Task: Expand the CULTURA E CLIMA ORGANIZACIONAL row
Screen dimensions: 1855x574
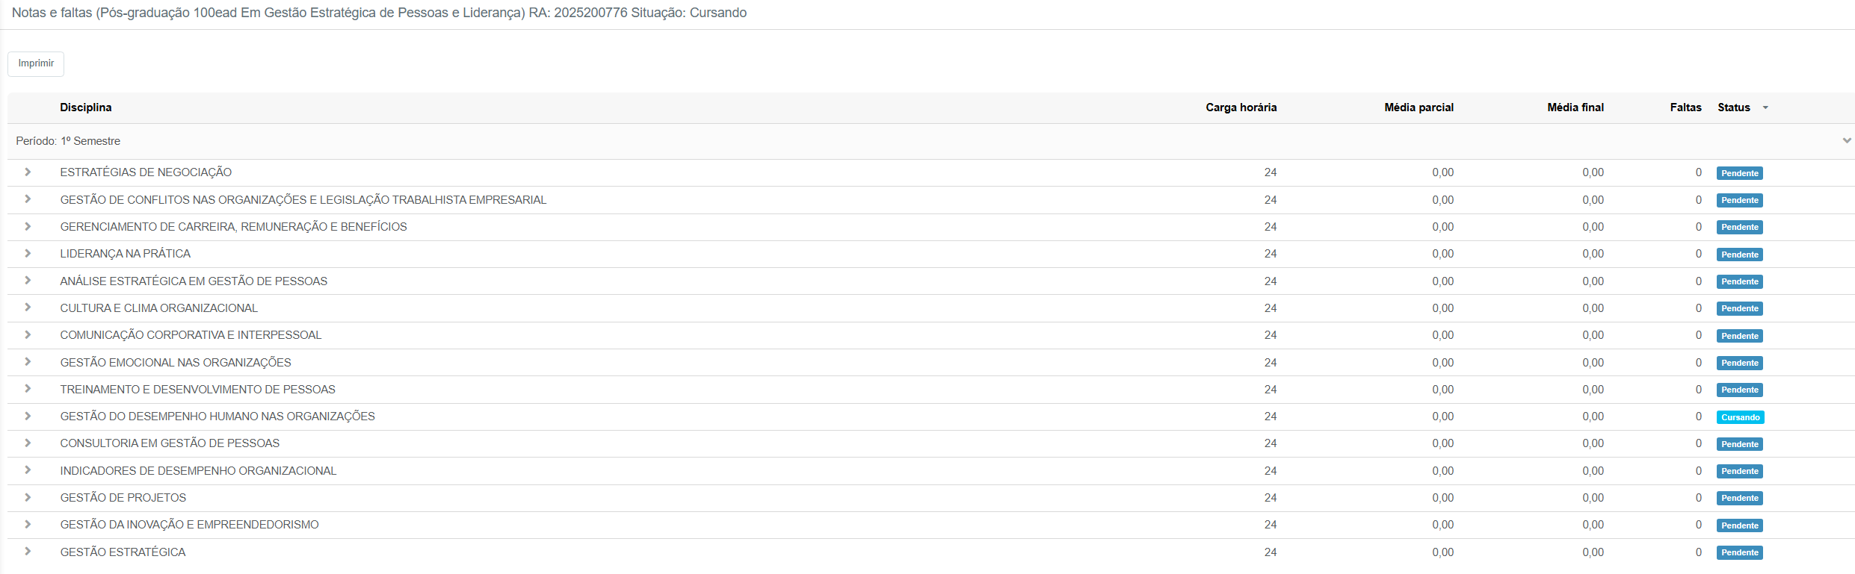Action: (28, 308)
